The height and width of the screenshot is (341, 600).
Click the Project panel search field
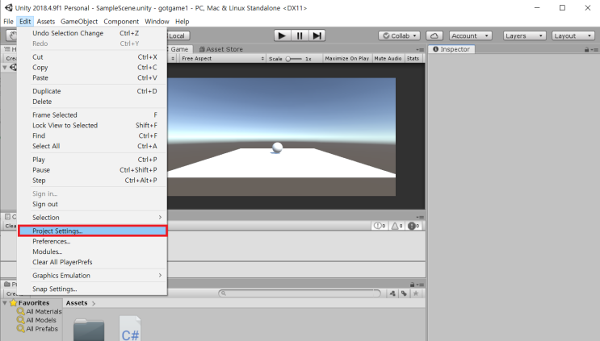coord(300,293)
